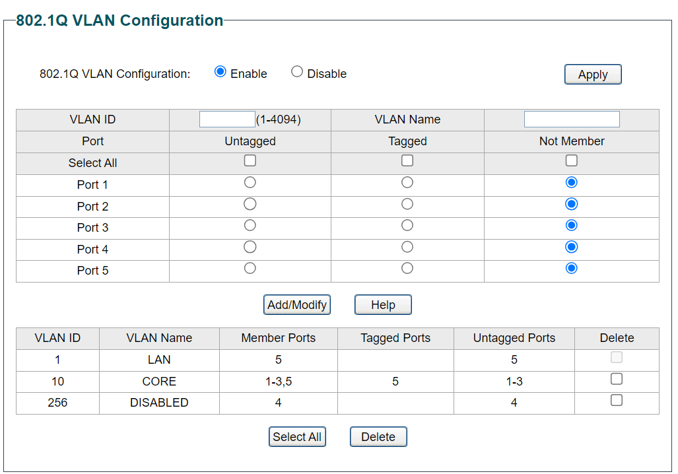Select Not Member for Port 1

571,182
